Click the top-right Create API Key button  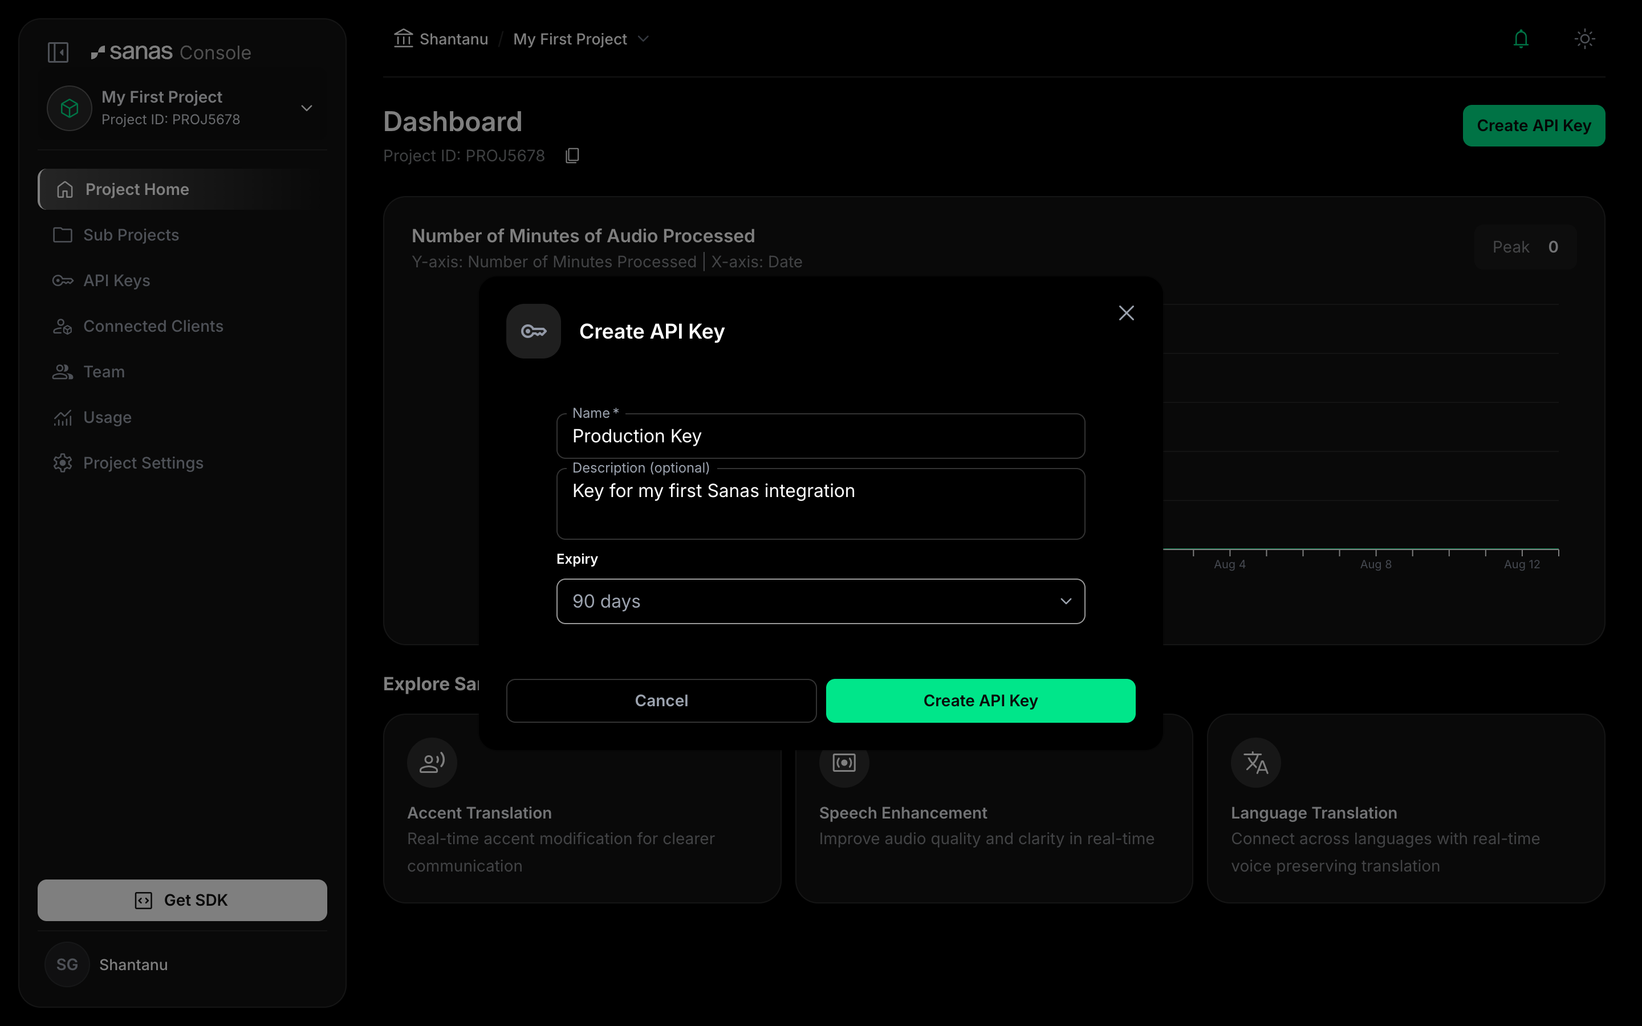(1534, 125)
